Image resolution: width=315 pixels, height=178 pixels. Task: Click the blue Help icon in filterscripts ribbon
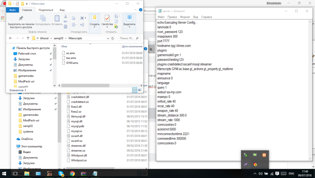click(x=140, y=10)
